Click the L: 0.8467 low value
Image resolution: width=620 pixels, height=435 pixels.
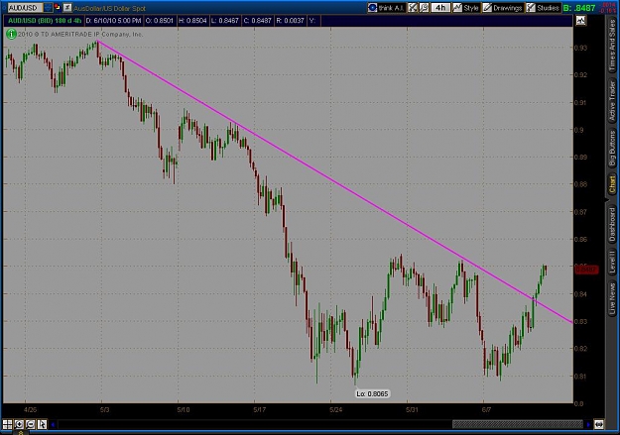(x=224, y=21)
